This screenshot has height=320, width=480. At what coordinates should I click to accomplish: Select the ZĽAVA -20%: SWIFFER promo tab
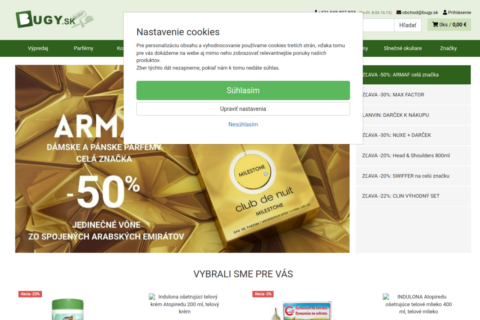413,176
